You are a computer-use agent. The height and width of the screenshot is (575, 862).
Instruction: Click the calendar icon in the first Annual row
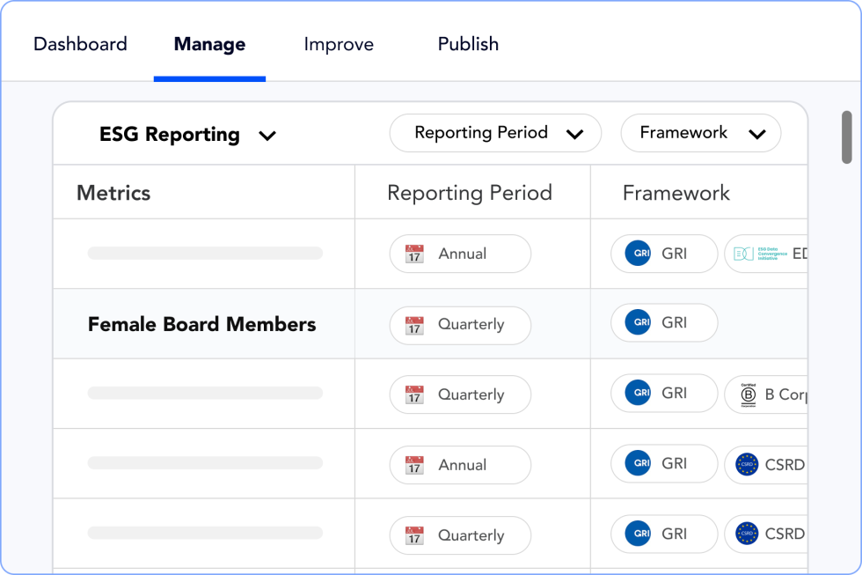(414, 254)
